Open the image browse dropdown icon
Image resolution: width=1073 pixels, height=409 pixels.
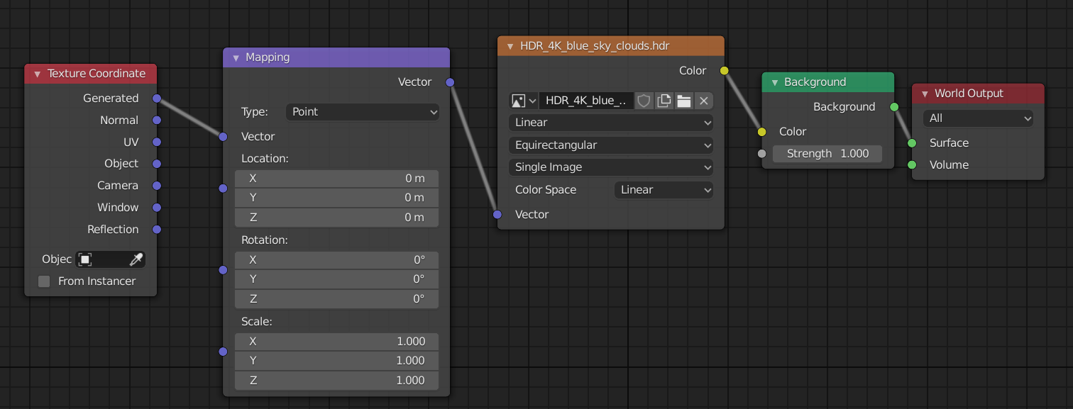[524, 101]
